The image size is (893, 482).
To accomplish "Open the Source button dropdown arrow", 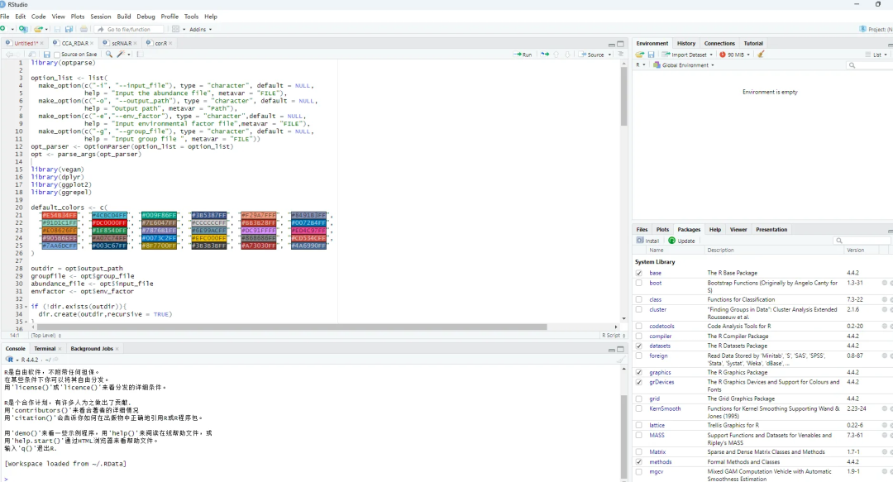I will tap(609, 55).
